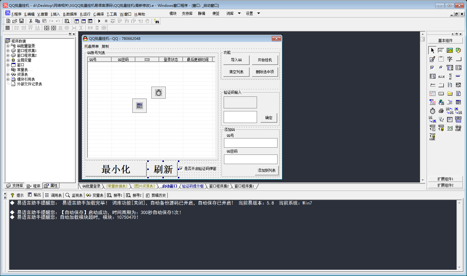The height and width of the screenshot is (276, 467).
Task: Expand 窗口程序集2 tree node
Action: (x=8, y=55)
